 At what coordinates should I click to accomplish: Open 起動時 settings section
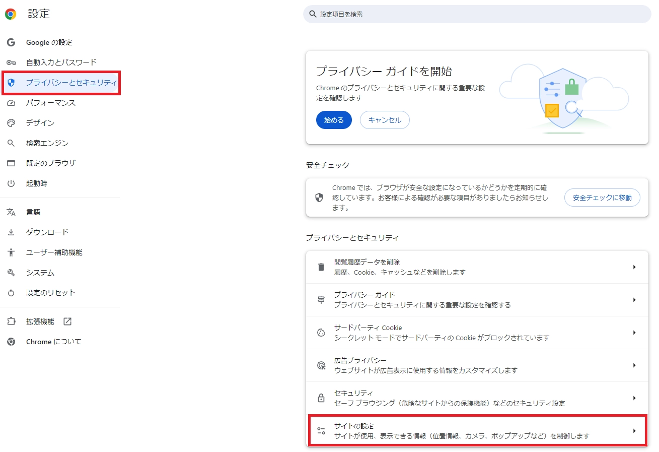[37, 183]
